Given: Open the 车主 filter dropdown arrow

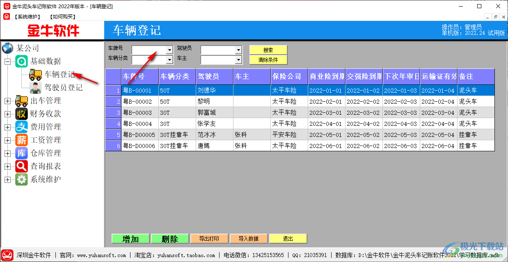Looking at the screenshot, I should [238, 60].
